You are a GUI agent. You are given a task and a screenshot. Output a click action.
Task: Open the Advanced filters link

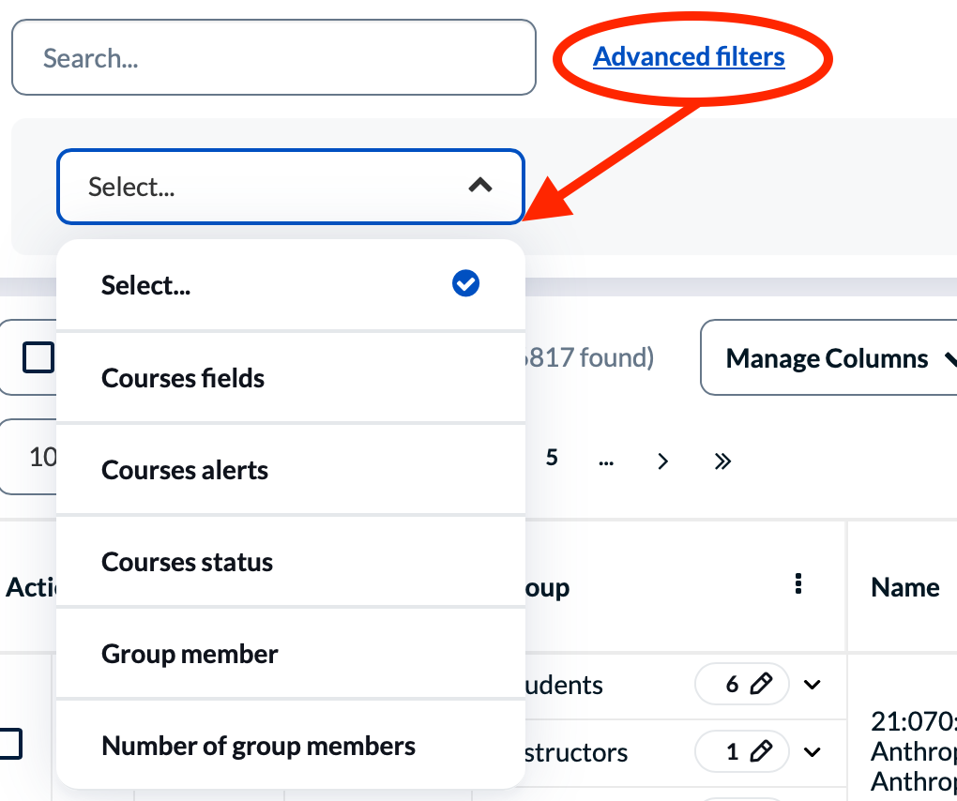click(x=689, y=56)
